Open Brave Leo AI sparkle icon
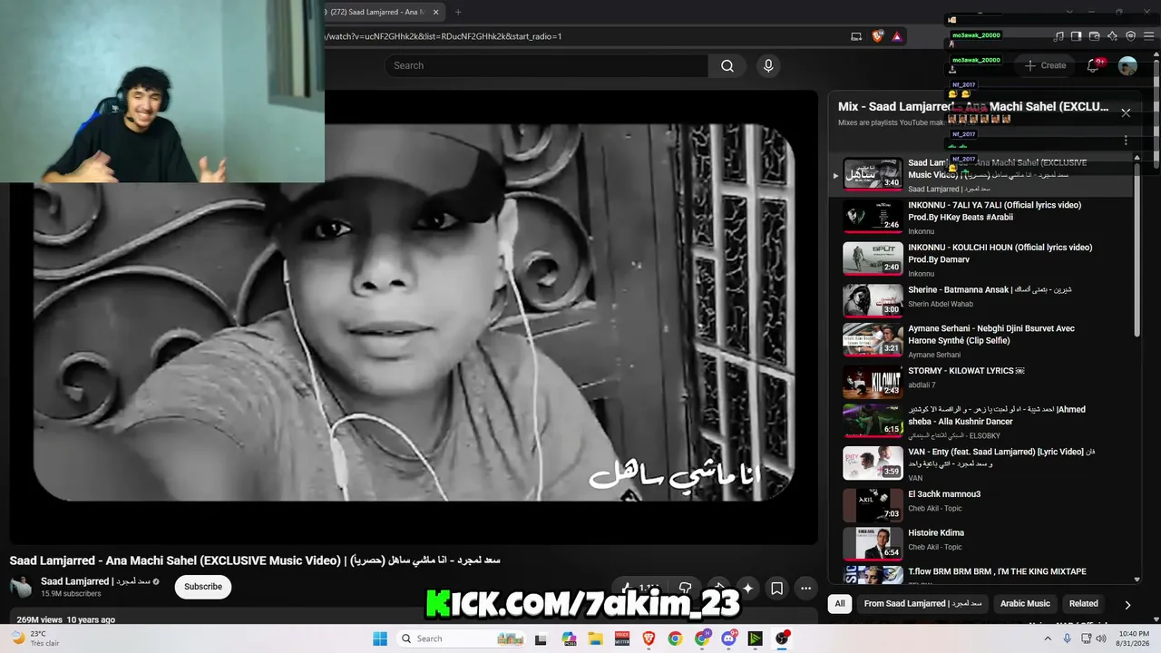Screen dimensions: 1161x653 (1113, 36)
